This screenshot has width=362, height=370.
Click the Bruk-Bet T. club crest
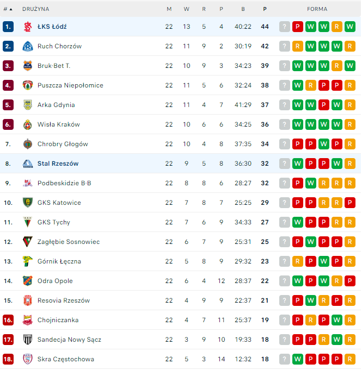tap(28, 66)
